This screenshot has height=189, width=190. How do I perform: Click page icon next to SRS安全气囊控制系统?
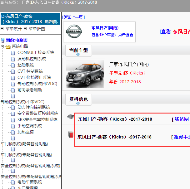(x=13, y=120)
